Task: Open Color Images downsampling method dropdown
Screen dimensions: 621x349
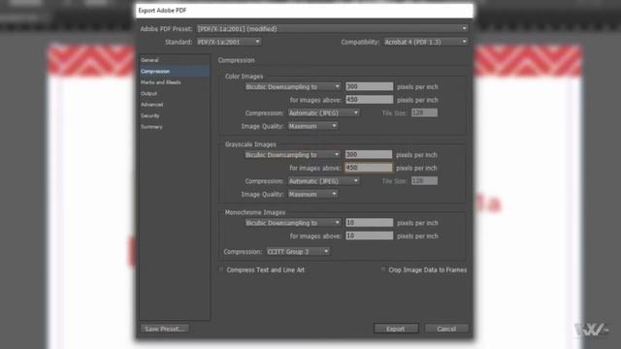Action: coord(293,86)
